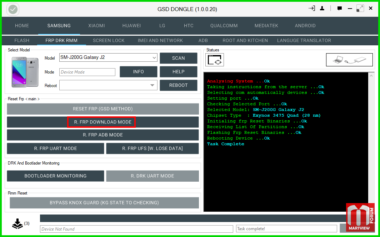Click the green checkmark logo icon
The width and height of the screenshot is (380, 237).
13,9
